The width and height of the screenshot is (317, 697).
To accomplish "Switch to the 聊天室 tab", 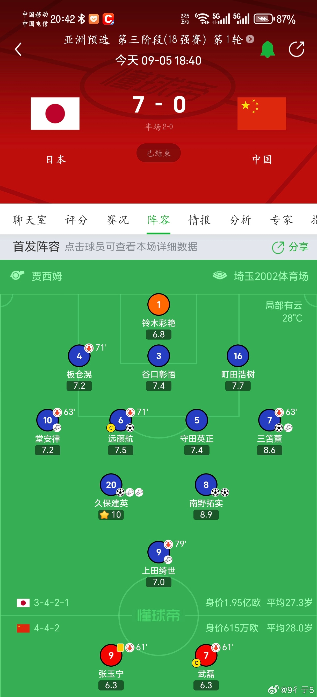I will click(x=30, y=220).
